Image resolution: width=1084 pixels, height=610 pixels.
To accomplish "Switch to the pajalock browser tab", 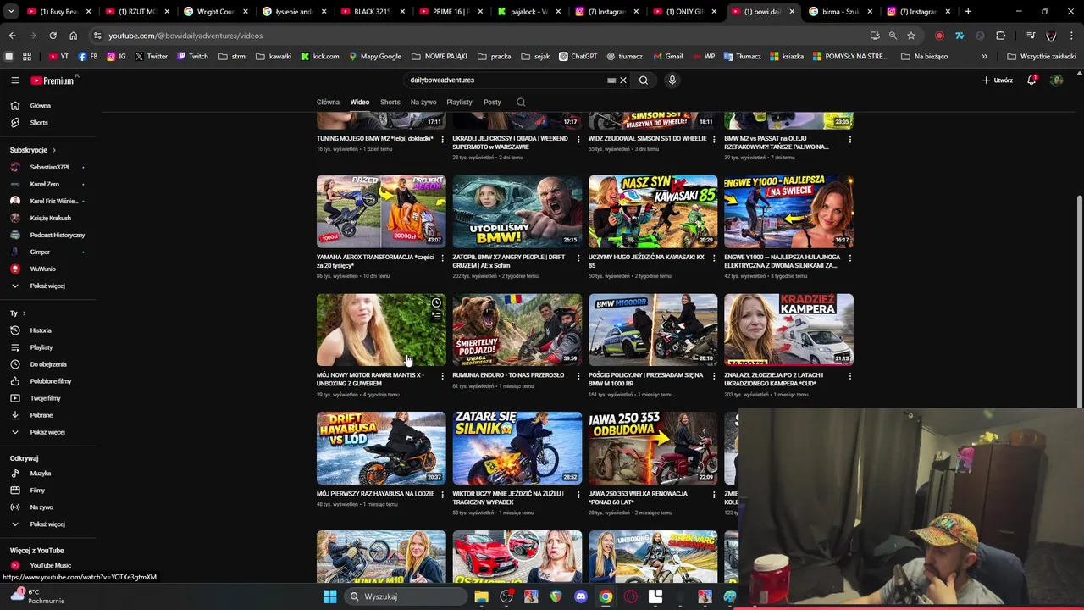I will pos(529,12).
